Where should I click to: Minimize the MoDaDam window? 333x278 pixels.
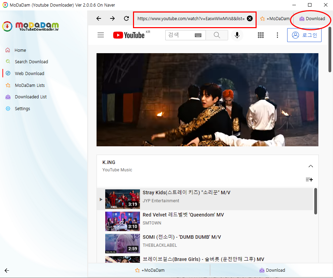tap(294, 5)
